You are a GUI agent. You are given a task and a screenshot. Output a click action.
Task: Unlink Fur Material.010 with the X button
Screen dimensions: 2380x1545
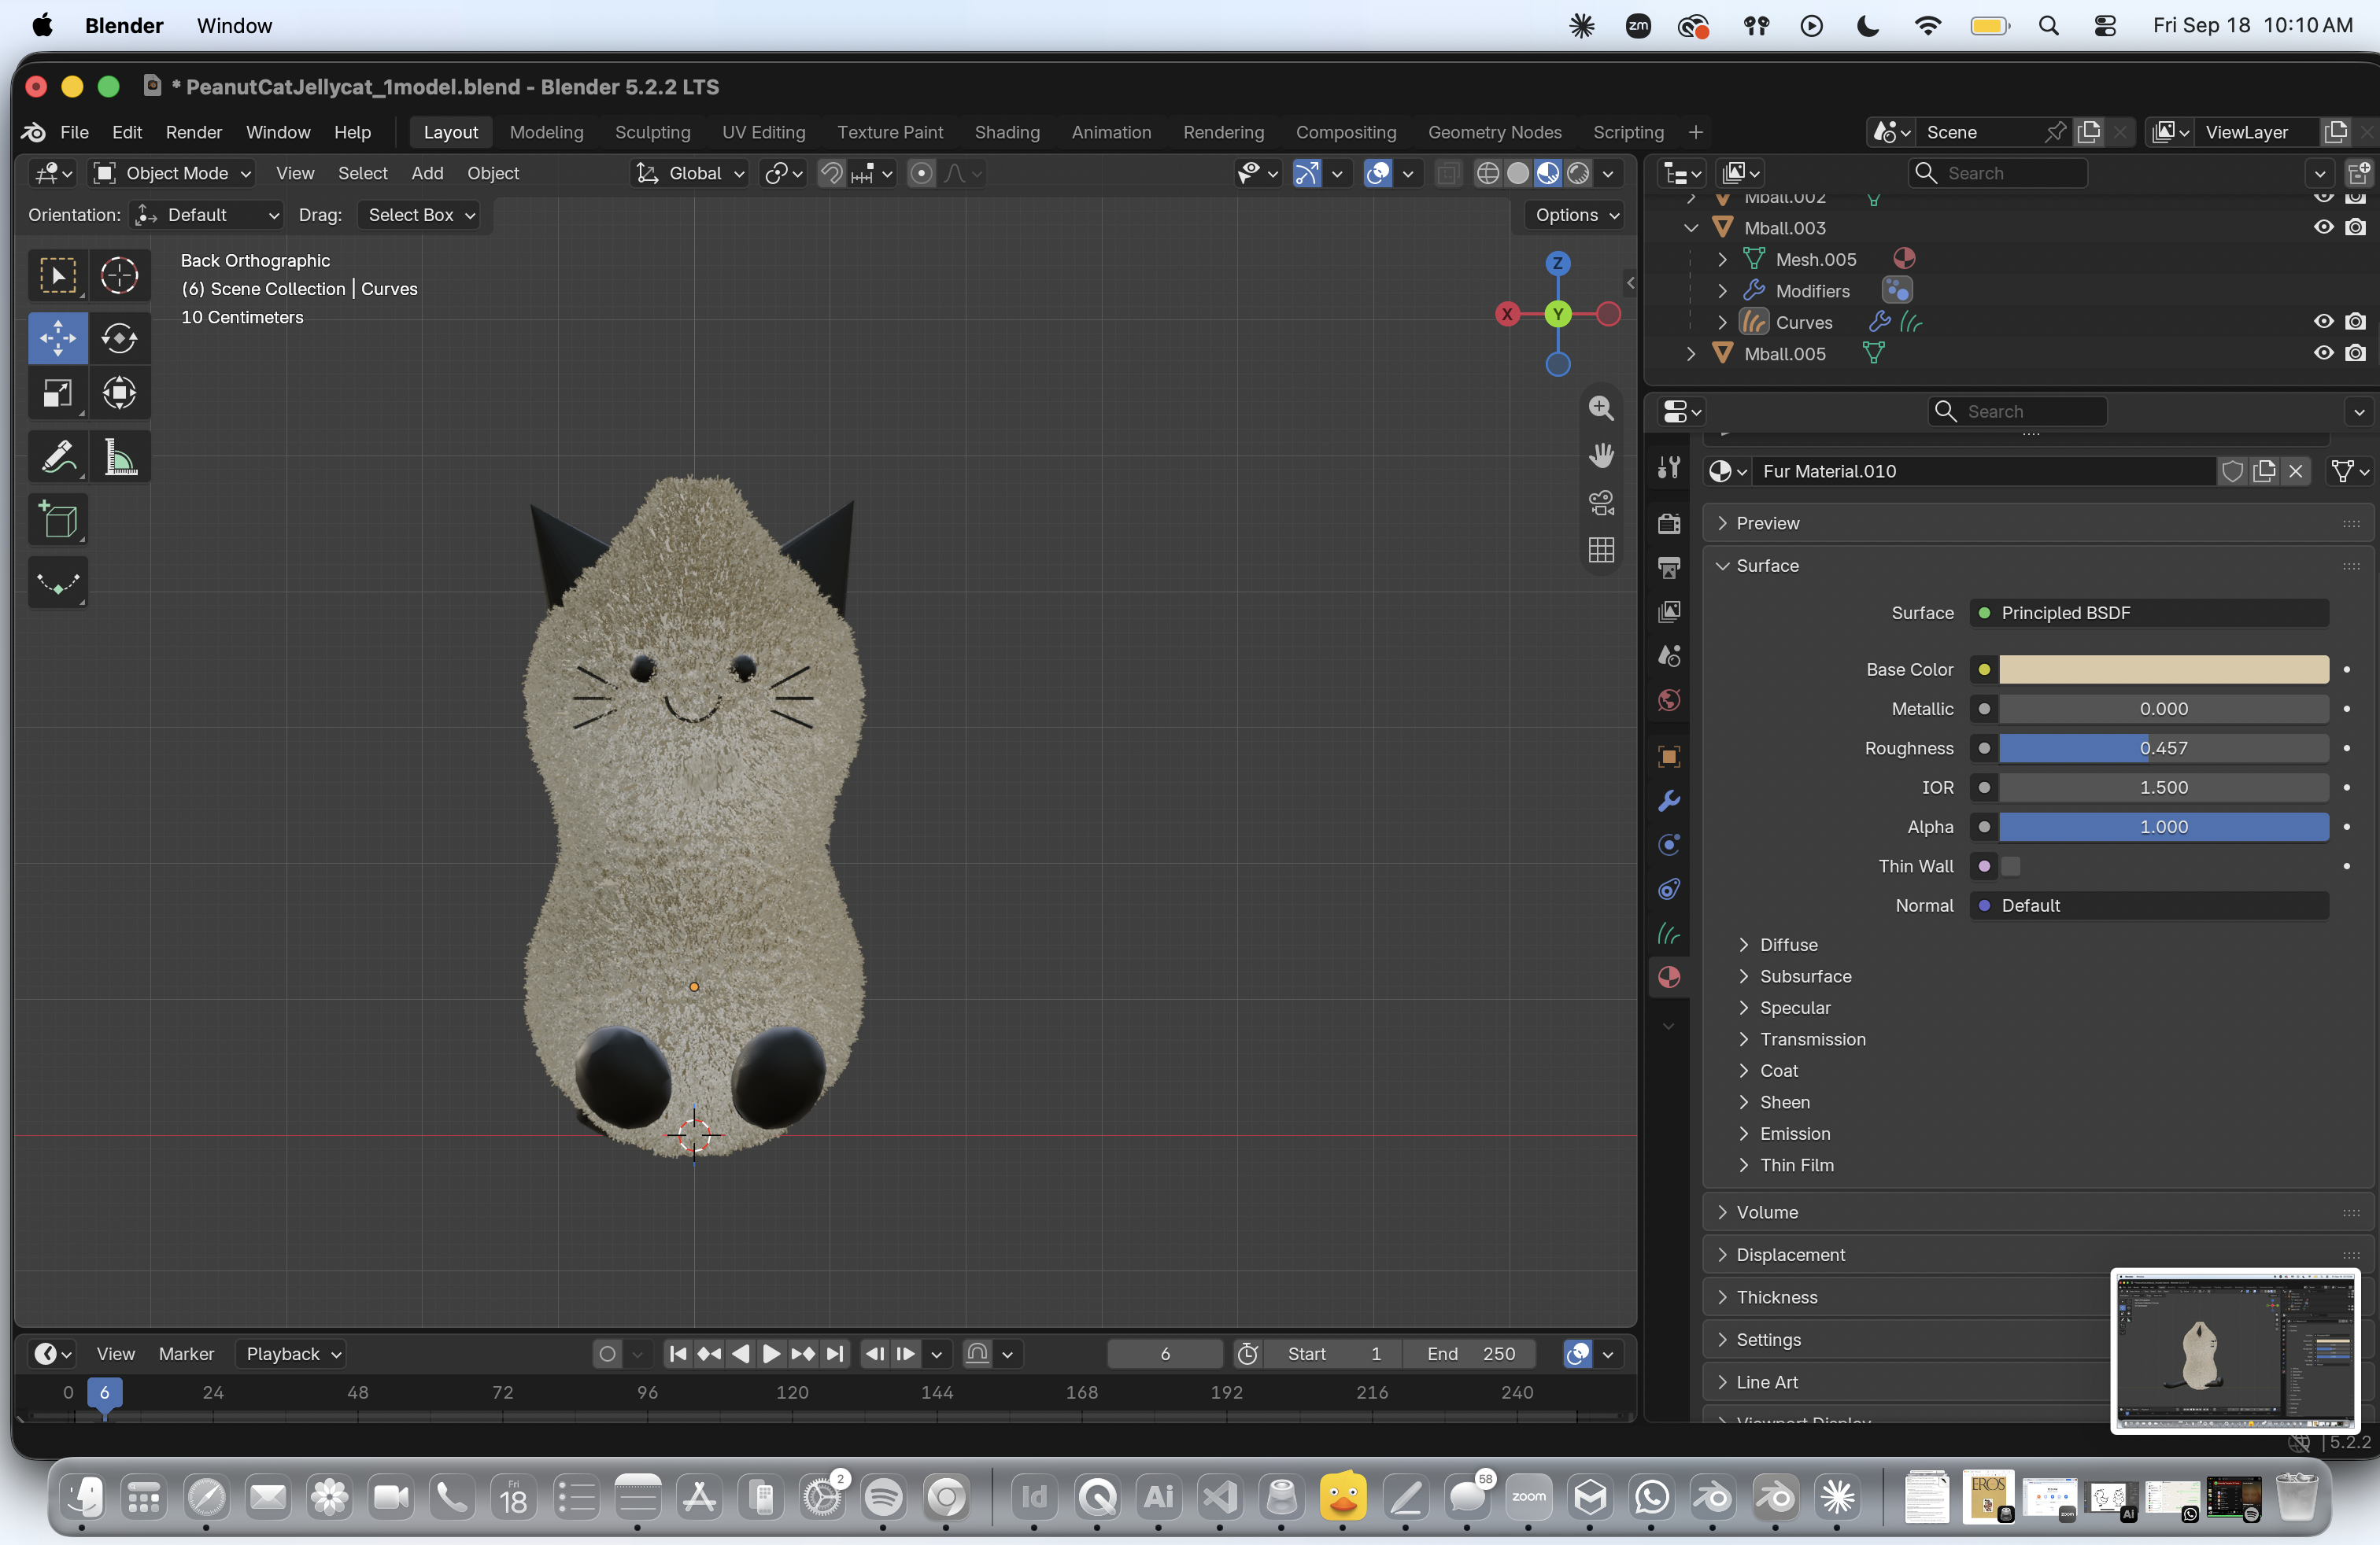[x=2296, y=472]
